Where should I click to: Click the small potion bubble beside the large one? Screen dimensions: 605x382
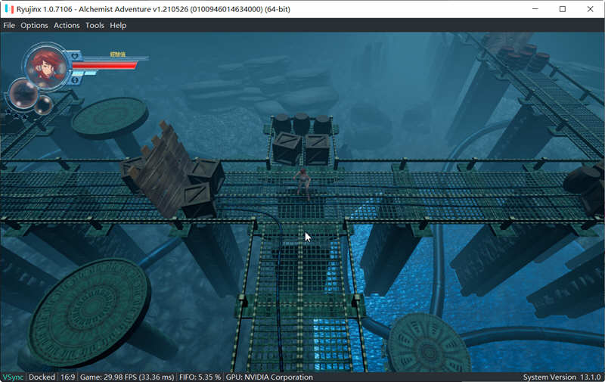(43, 105)
